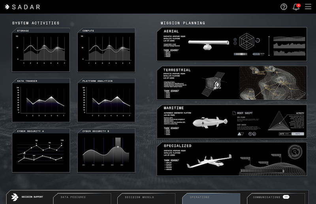The height and width of the screenshot is (204, 316).
Task: Click the circular refresh icon in Aerial panel
Action: (x=257, y=39)
